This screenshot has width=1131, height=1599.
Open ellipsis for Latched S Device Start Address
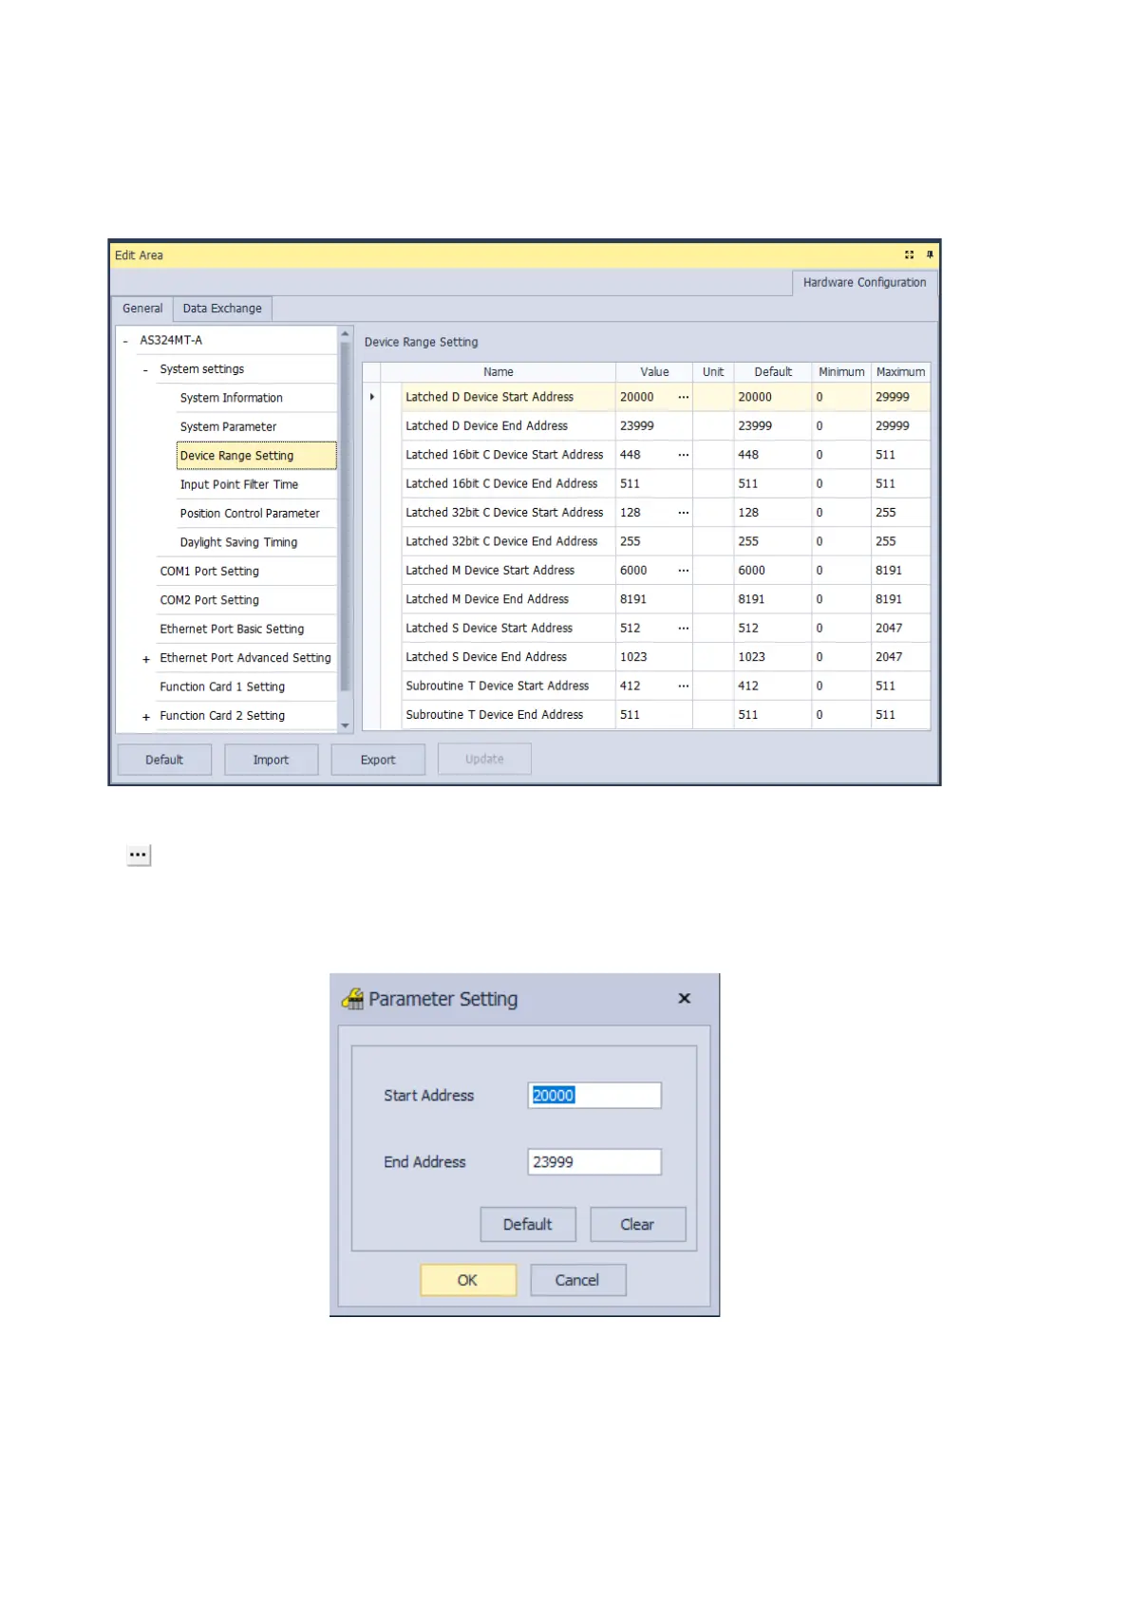tap(684, 629)
